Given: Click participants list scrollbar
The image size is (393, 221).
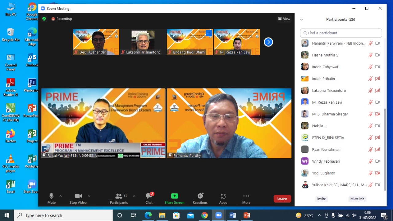Looking at the screenshot, I should [x=385, y=149].
